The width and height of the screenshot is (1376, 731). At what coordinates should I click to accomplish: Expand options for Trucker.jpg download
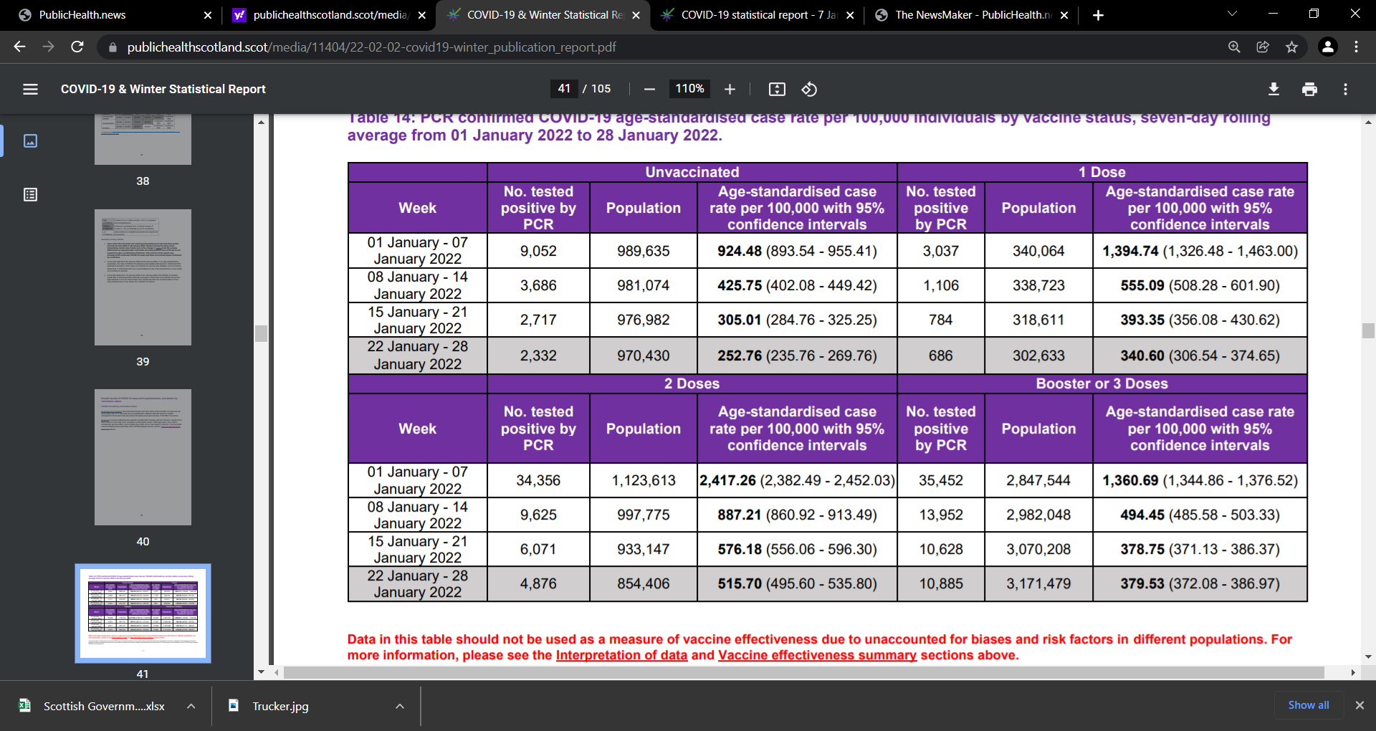(x=399, y=706)
